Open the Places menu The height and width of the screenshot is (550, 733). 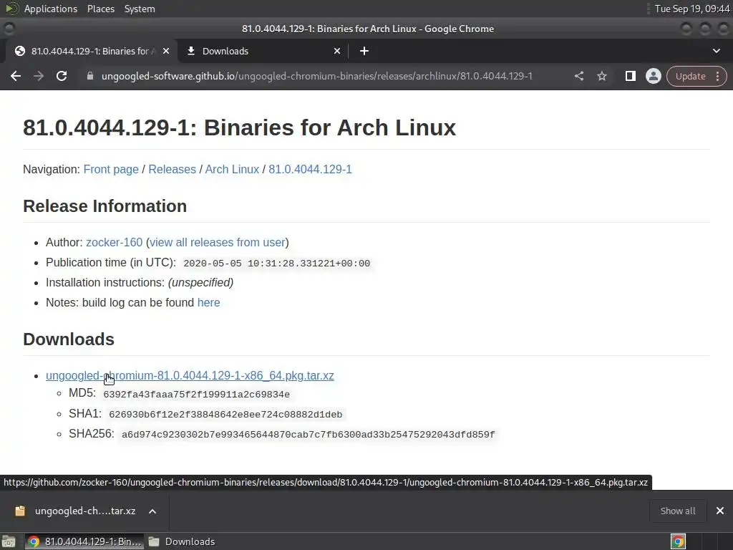point(100,9)
